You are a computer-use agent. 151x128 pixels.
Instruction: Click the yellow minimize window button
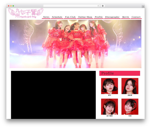[x=11, y=6]
